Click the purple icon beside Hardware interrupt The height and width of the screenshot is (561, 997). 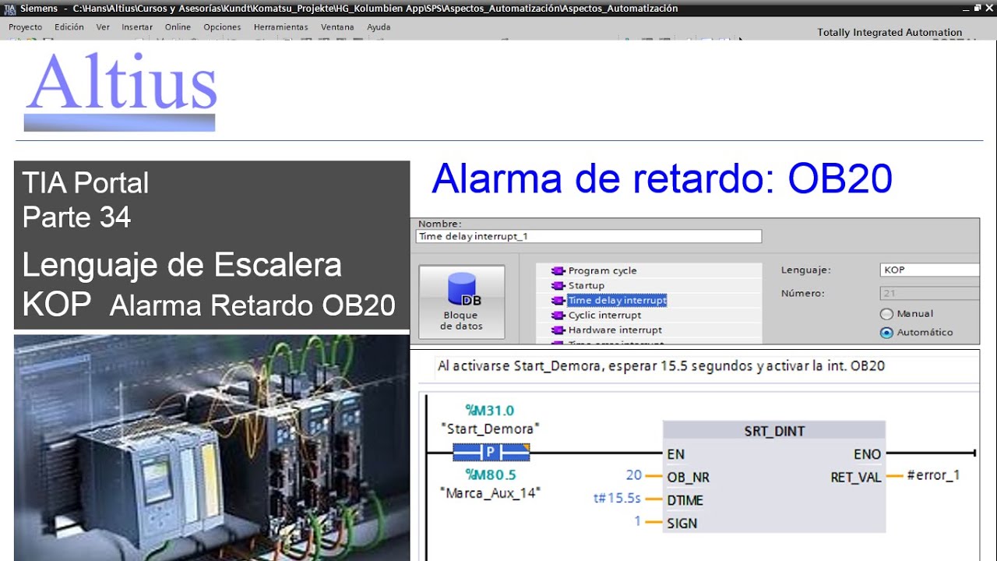point(558,330)
